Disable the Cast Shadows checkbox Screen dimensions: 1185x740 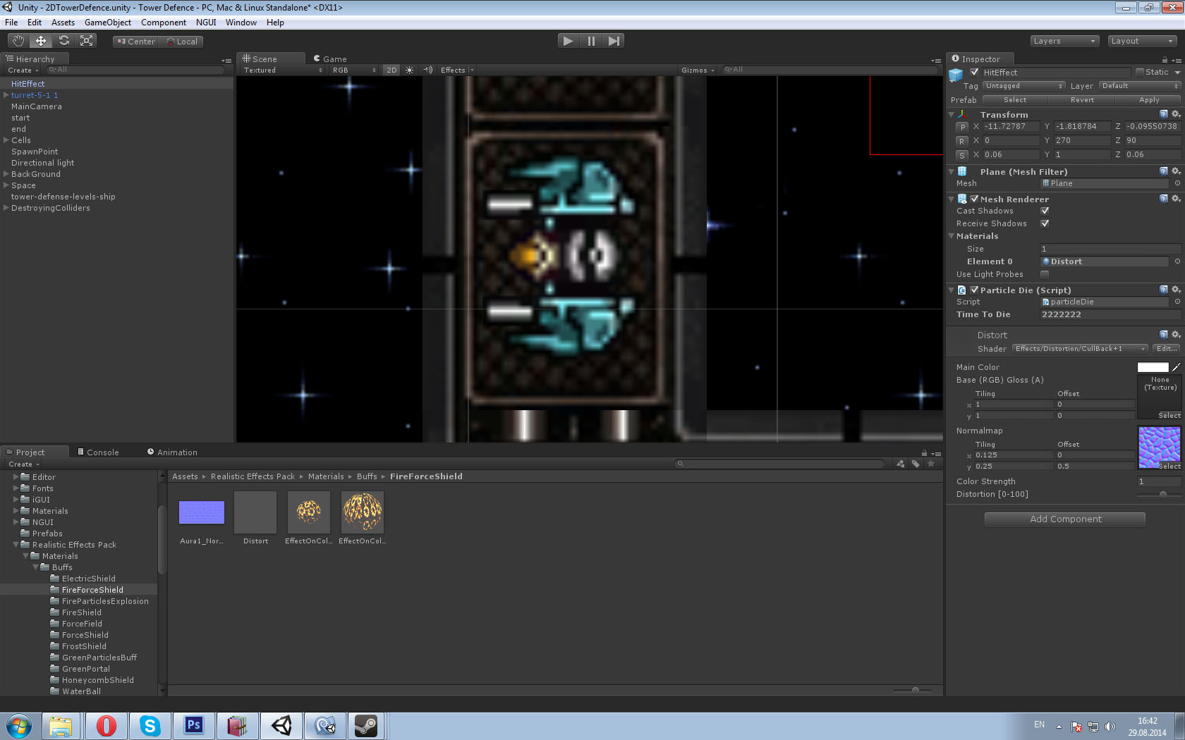(x=1045, y=211)
